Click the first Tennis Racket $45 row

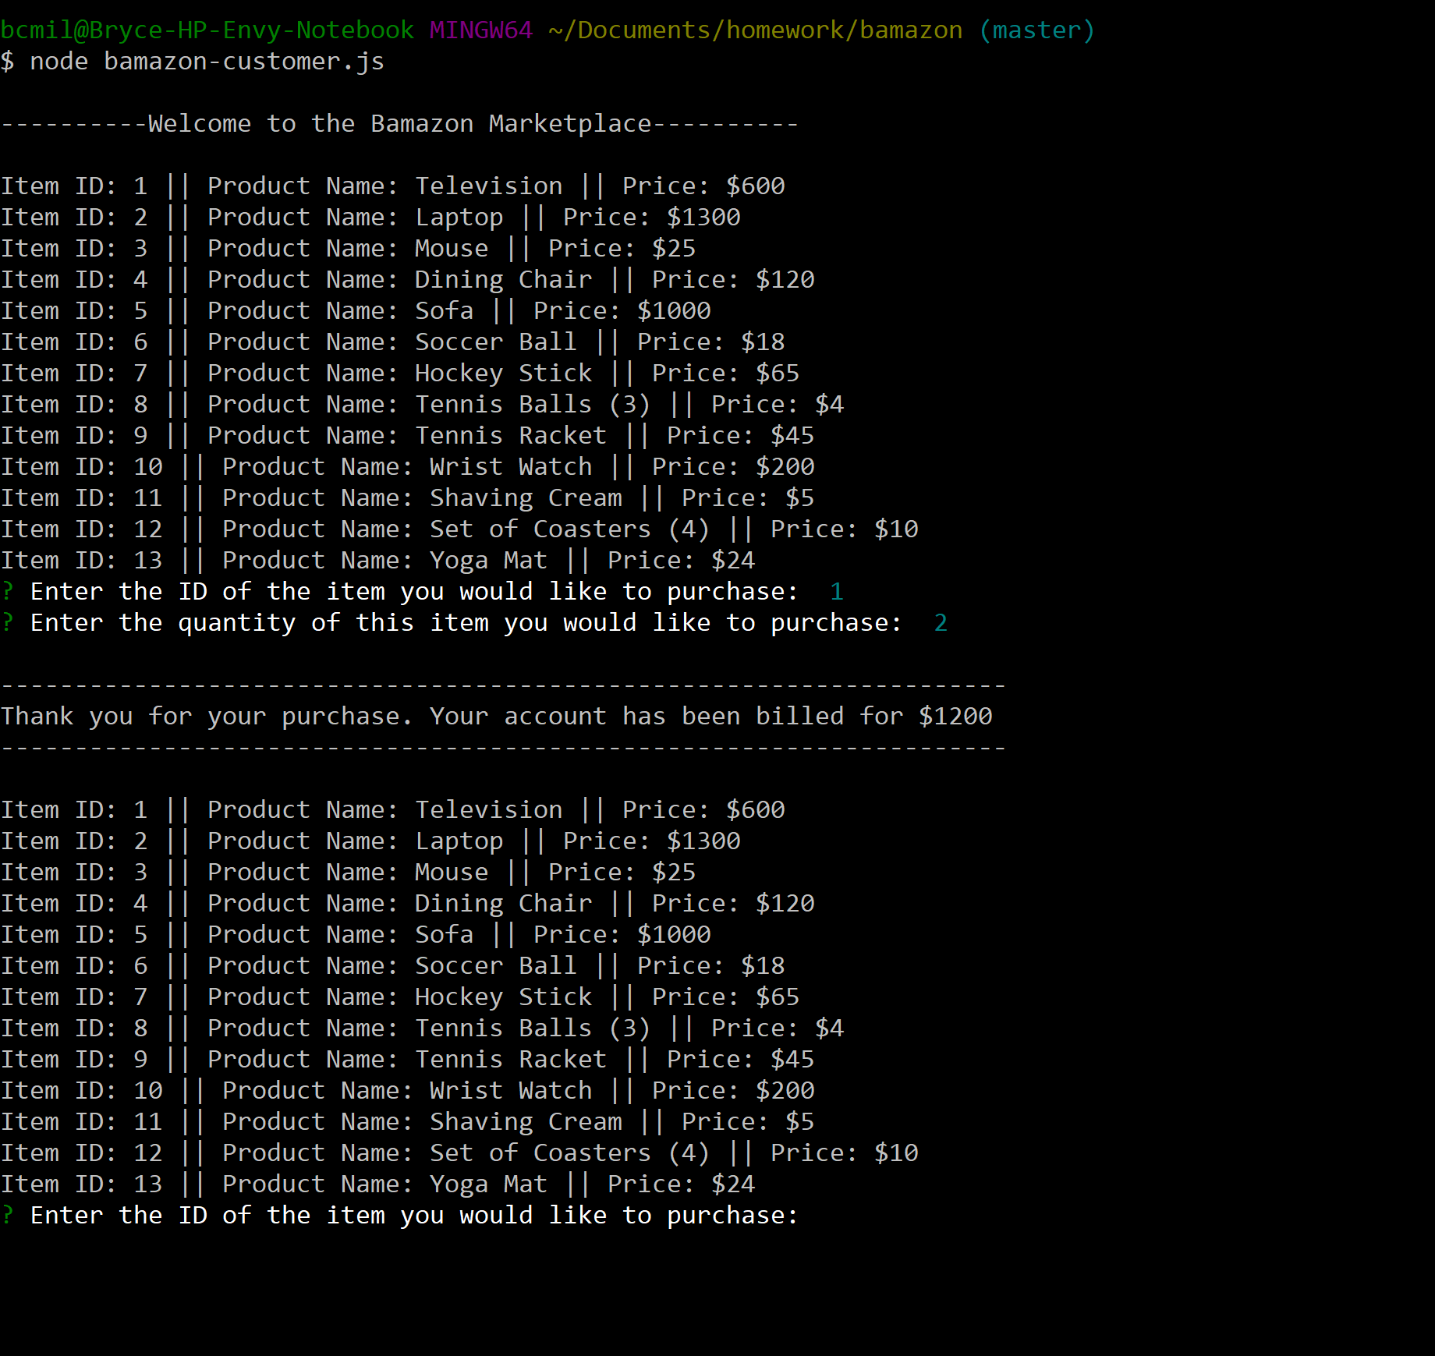[407, 436]
